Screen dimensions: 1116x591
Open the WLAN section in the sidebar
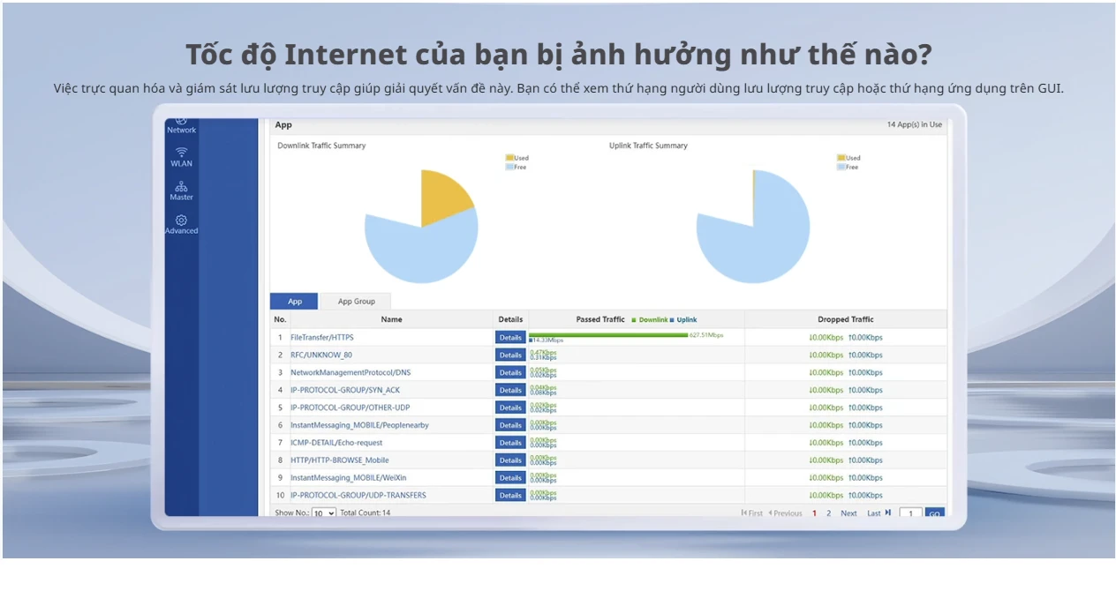(181, 157)
